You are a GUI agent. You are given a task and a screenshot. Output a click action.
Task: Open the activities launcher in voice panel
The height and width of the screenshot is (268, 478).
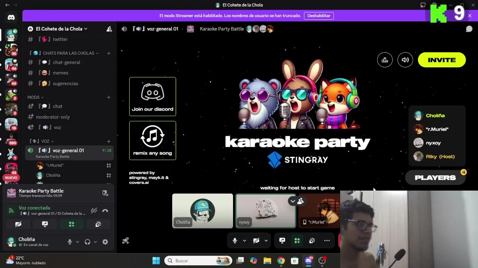click(71, 224)
